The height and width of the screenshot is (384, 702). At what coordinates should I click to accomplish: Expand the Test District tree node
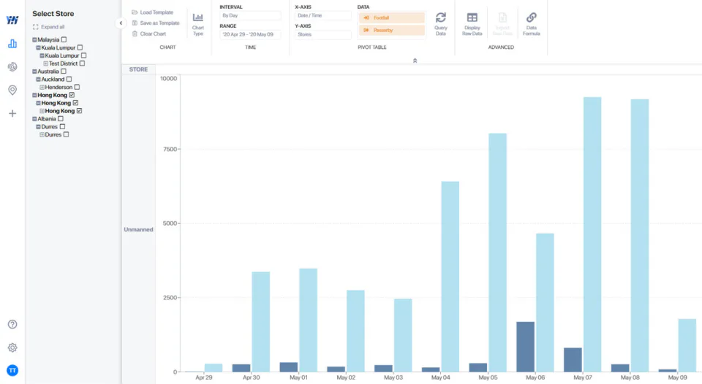[x=45, y=64]
